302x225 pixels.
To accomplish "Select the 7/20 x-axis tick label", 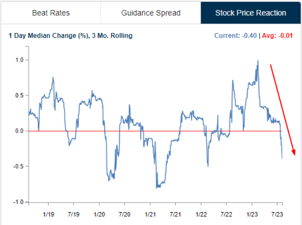I will [125, 214].
